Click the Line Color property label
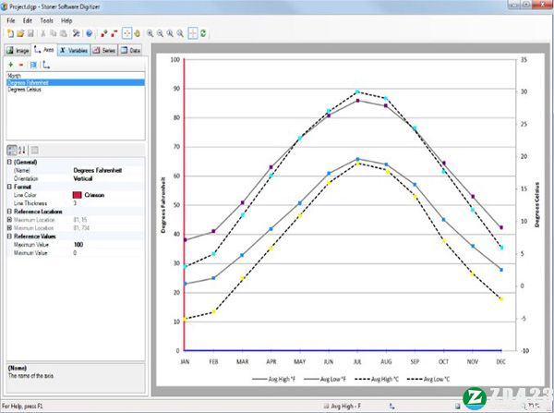 (x=25, y=195)
